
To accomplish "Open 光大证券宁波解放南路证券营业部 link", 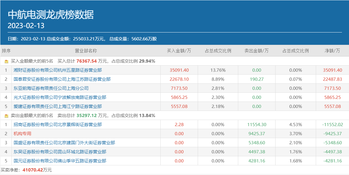I will pyautogui.click(x=60, y=97).
